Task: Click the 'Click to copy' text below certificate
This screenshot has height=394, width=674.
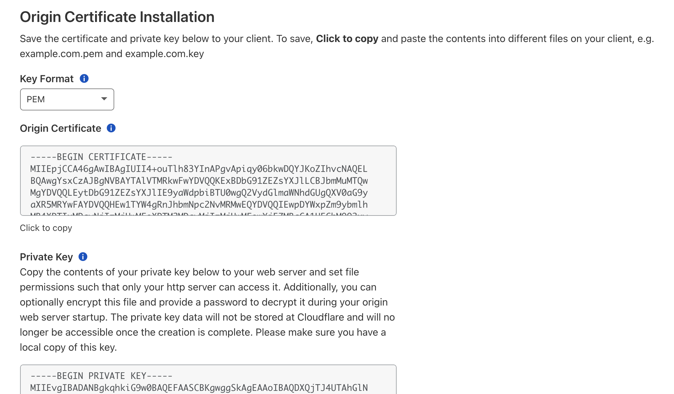Action: [46, 228]
